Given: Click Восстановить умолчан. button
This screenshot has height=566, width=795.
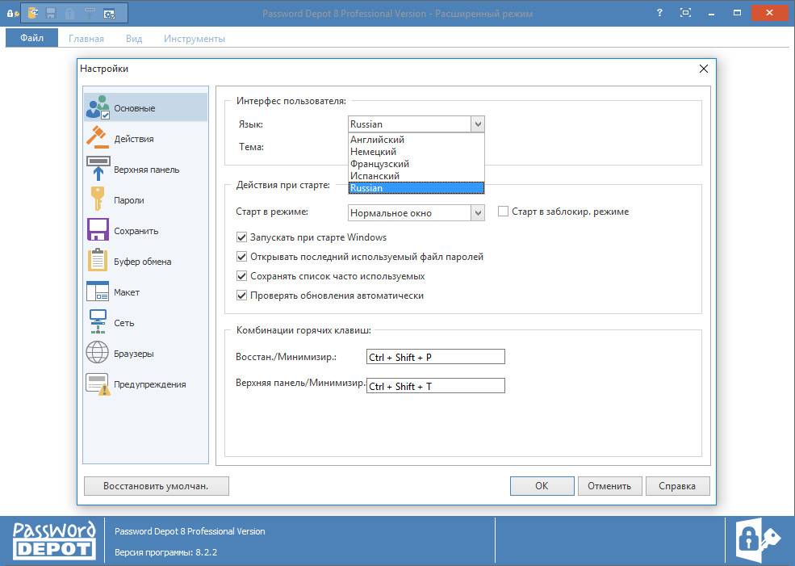Looking at the screenshot, I should 156,486.
